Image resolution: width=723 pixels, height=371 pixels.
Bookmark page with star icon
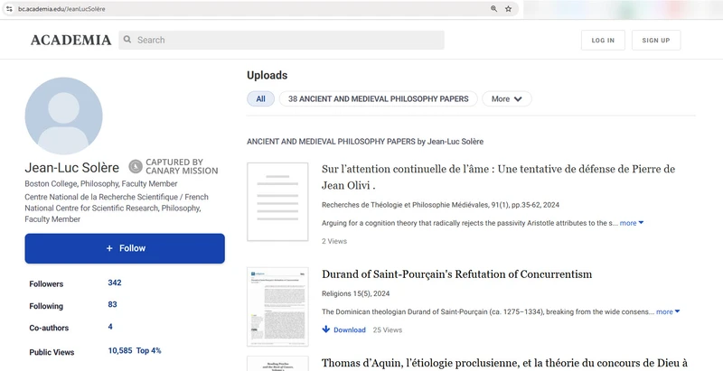pyautogui.click(x=509, y=8)
